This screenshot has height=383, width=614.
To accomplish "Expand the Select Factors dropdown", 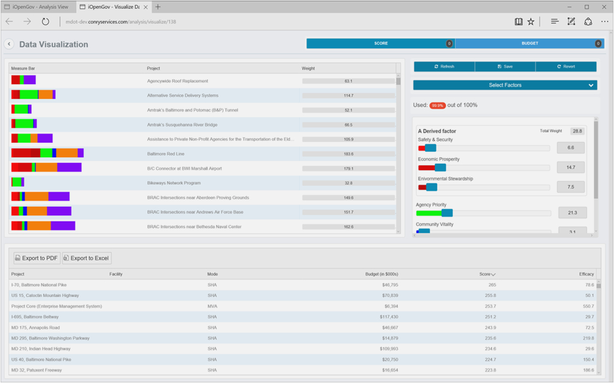I will 505,85.
